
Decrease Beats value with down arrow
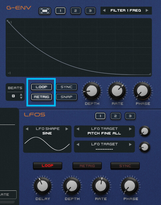[x=21, y=98]
